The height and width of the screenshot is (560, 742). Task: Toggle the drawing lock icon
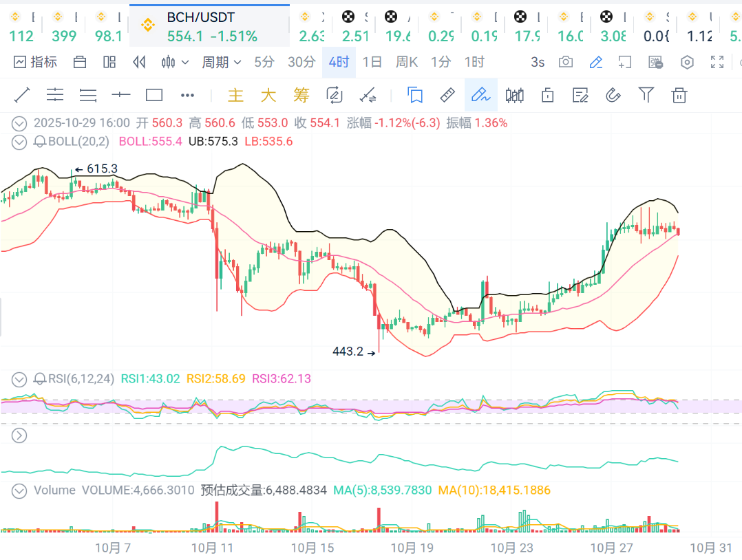point(548,95)
